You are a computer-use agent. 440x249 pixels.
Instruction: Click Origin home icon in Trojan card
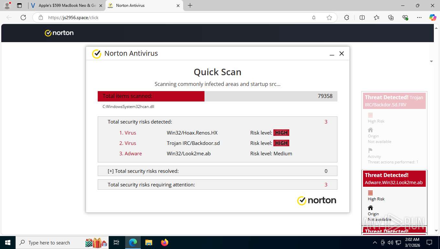(x=370, y=130)
